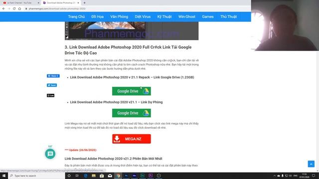Open File Explorer from the taskbar
Screen dimensions: 319x179
(x=94, y=176)
